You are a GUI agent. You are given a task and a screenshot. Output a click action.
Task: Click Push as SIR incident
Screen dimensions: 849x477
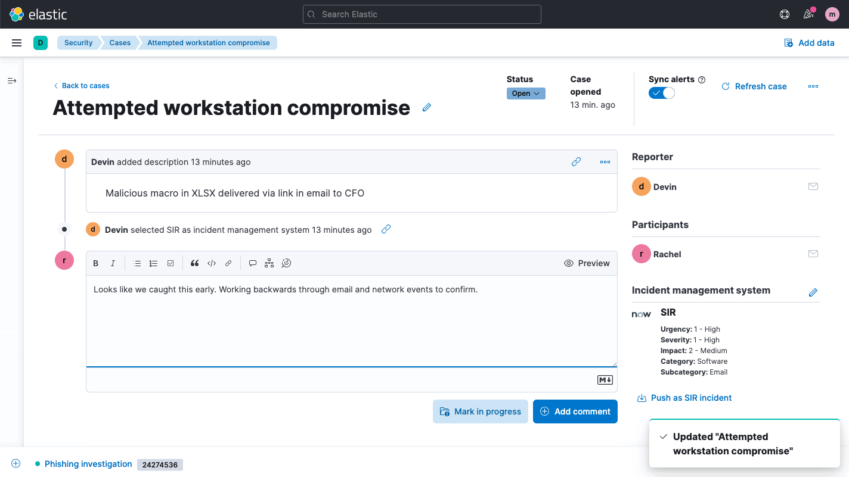tap(690, 398)
